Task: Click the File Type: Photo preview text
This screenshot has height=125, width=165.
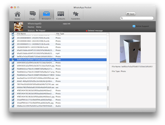Action: pyautogui.click(x=119, y=71)
